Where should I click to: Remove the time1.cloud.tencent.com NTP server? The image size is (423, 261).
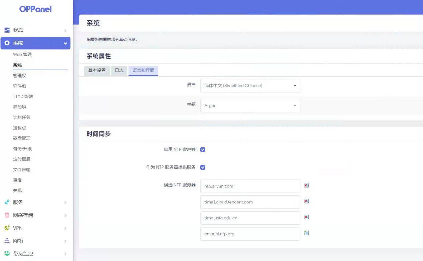[306, 201]
